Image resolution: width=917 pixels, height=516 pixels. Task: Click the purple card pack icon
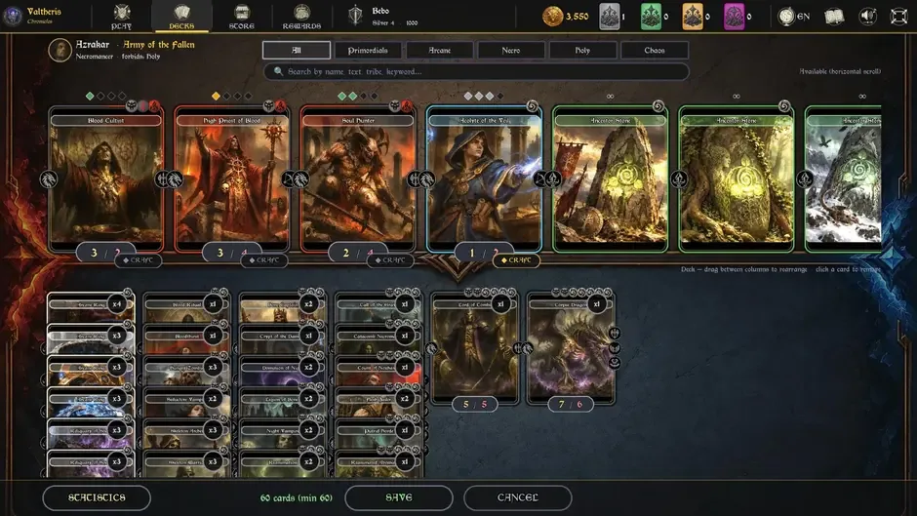point(734,17)
